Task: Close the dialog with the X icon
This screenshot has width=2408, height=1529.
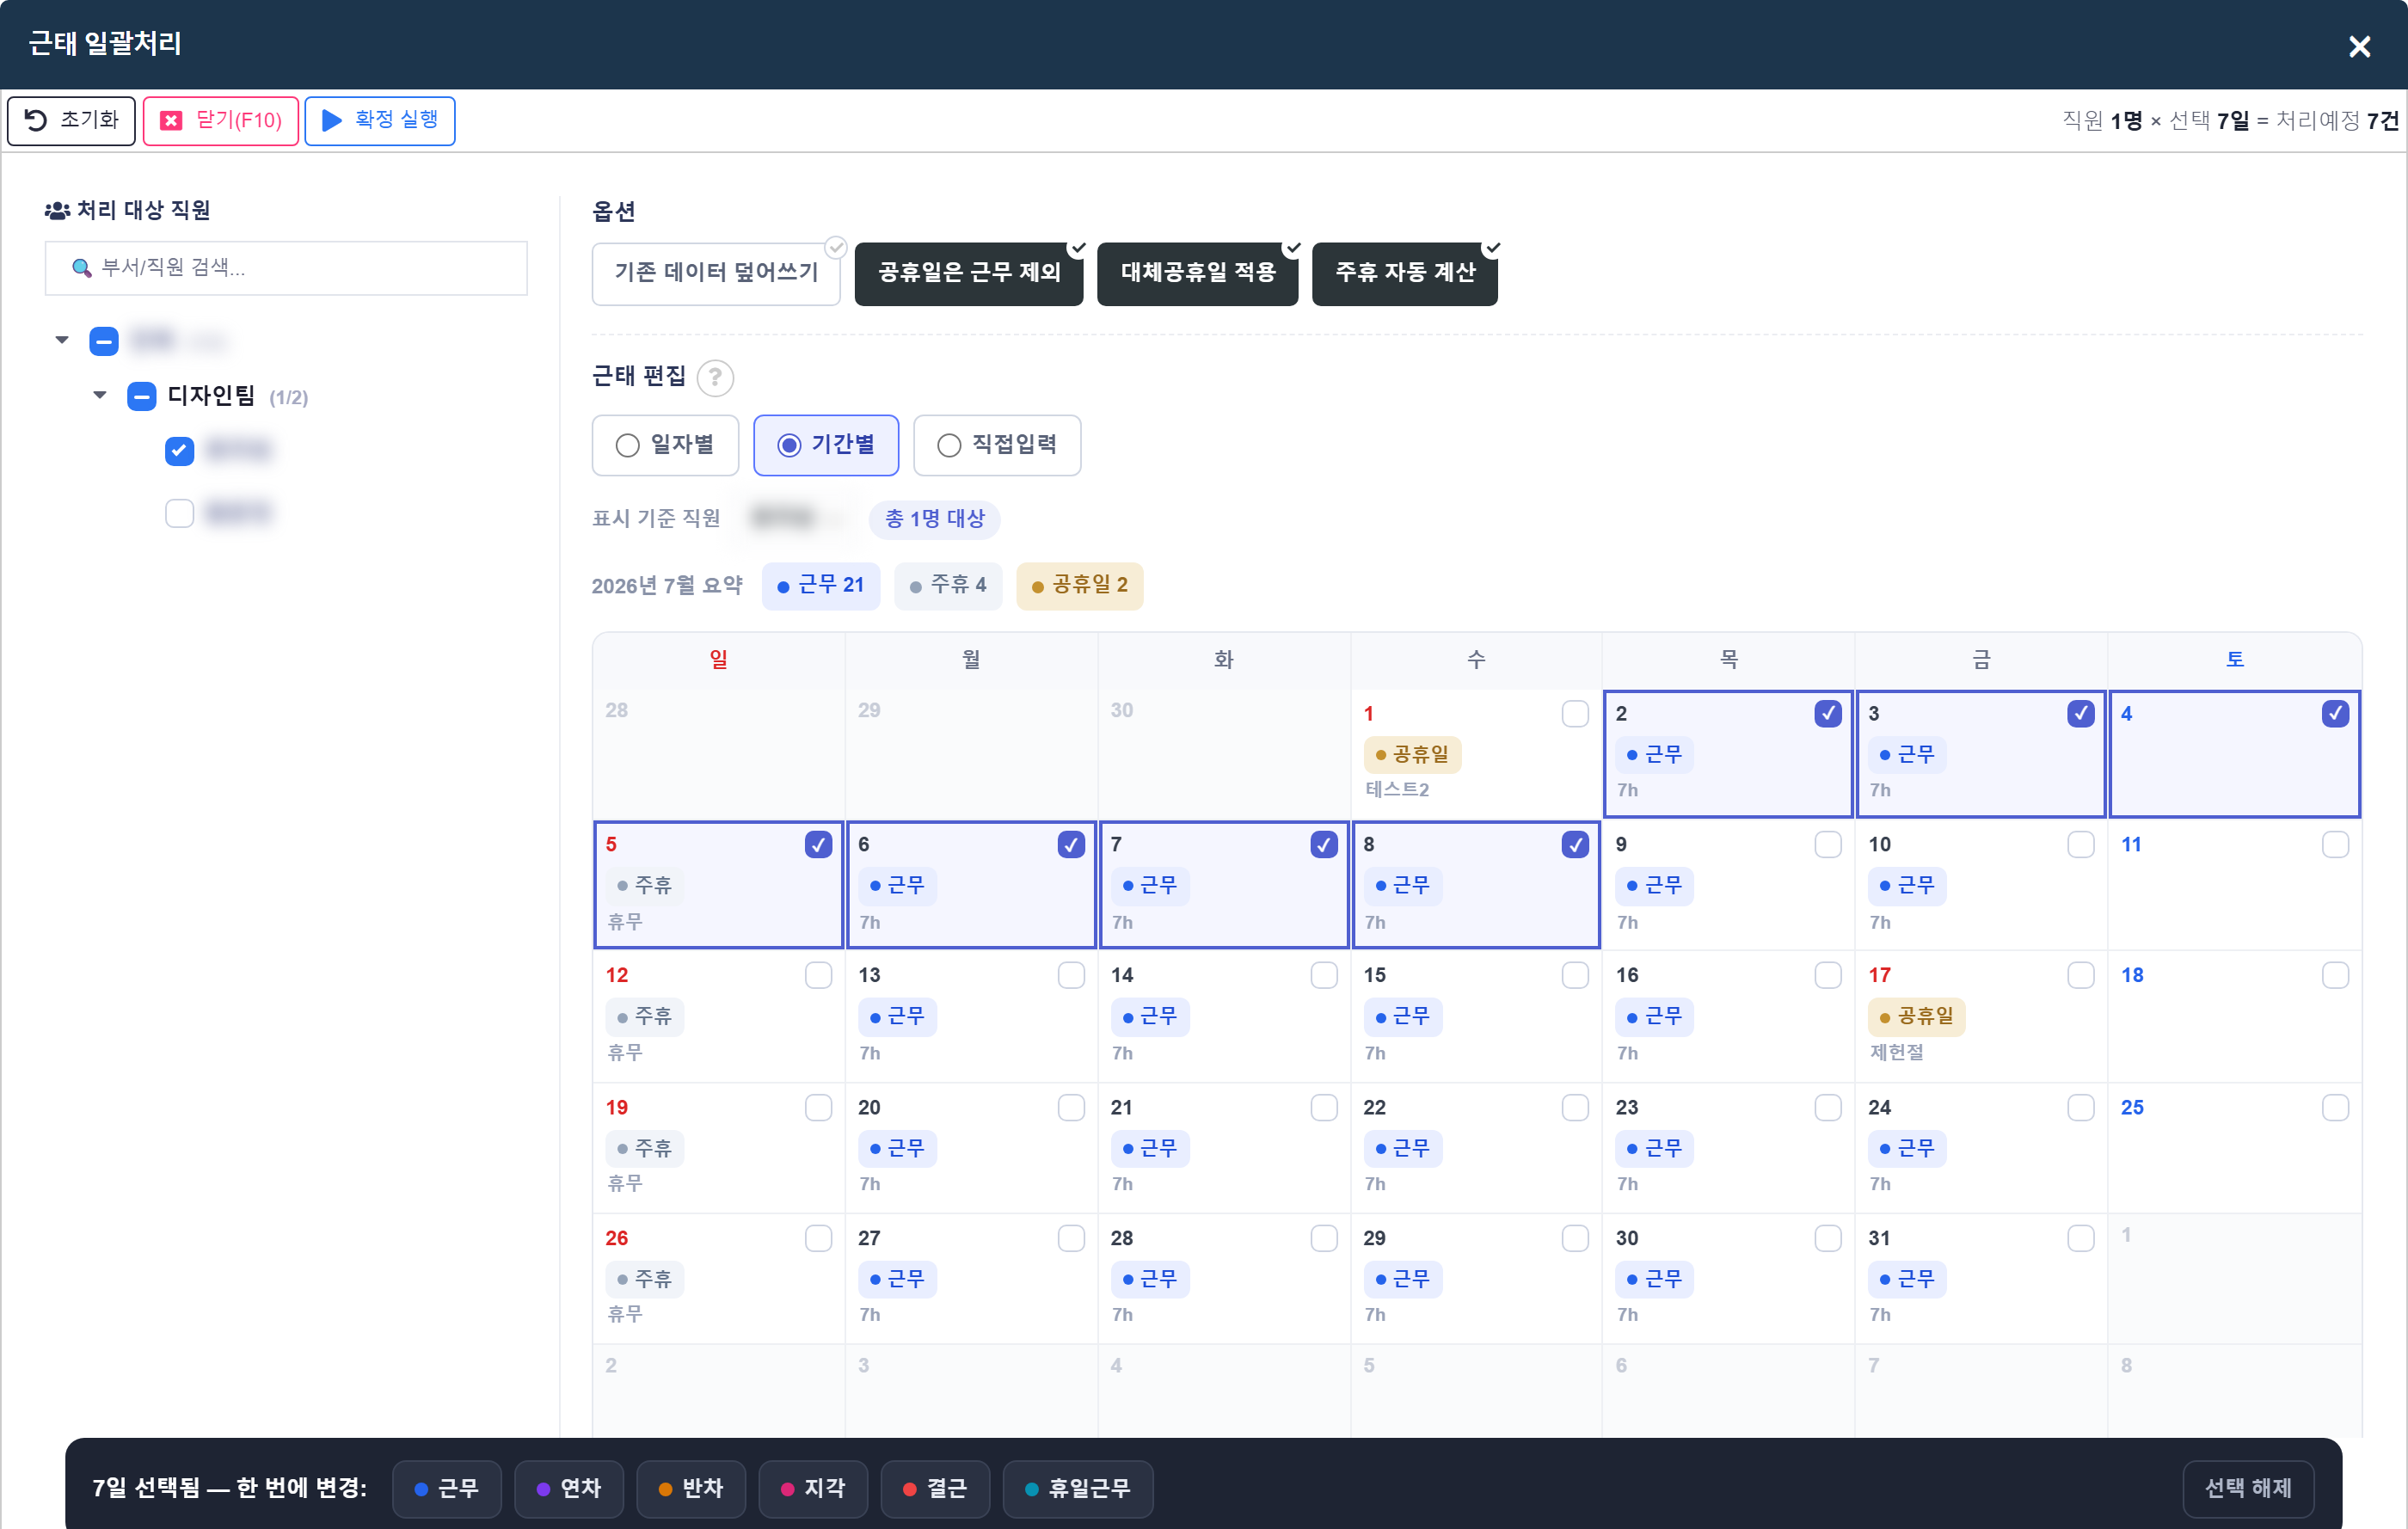Action: point(2358,46)
